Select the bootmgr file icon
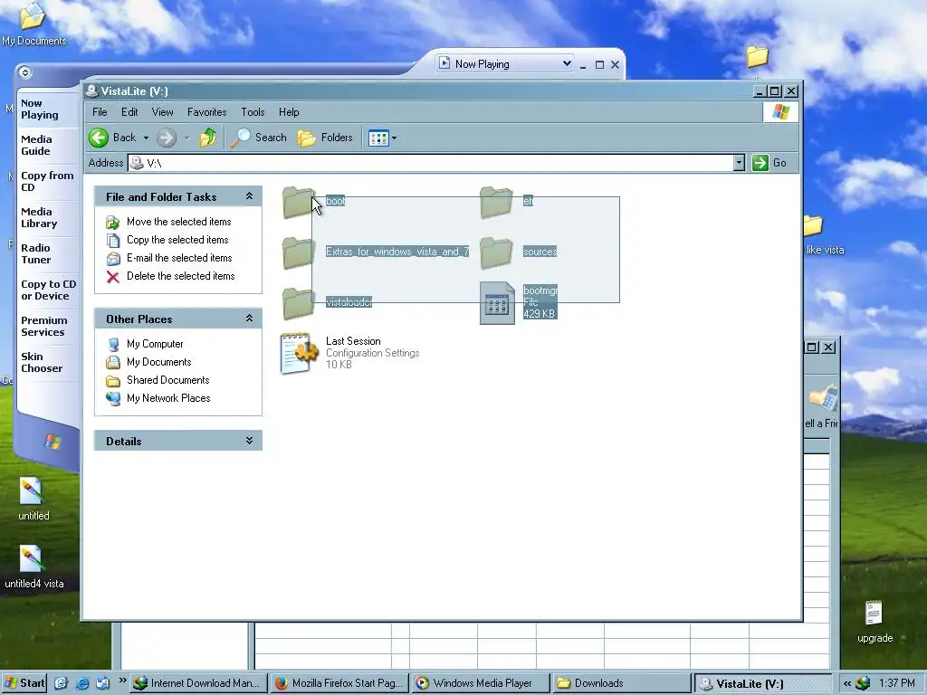This screenshot has height=695, width=927. pos(497,303)
